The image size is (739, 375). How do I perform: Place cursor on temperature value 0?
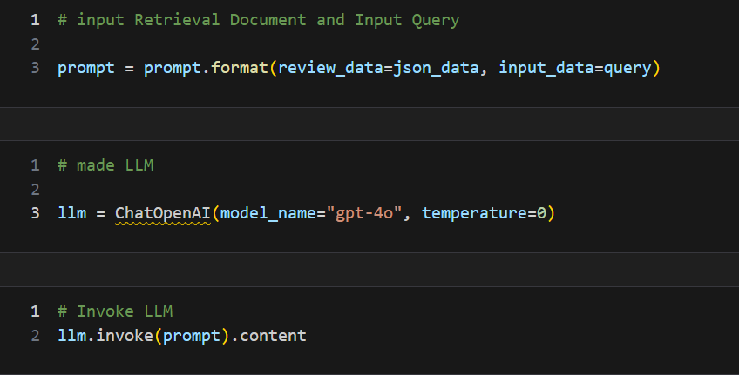(x=541, y=213)
